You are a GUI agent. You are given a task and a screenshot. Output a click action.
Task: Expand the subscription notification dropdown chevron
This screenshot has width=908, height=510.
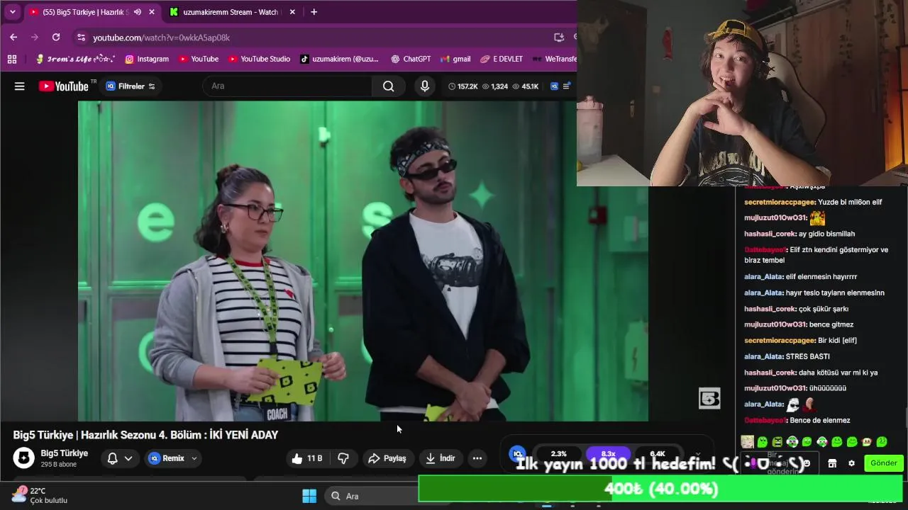coord(128,458)
